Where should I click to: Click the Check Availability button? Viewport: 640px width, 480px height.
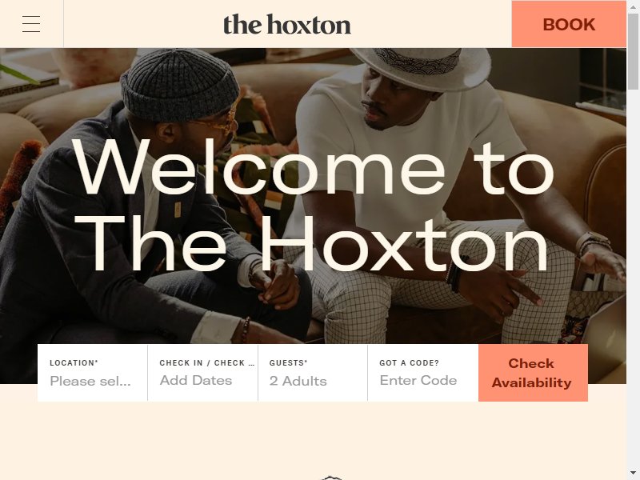[x=533, y=373]
